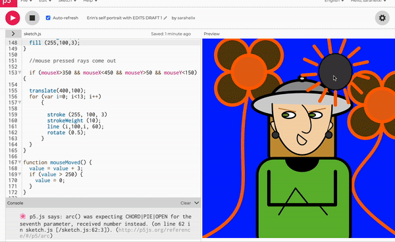Image resolution: width=395 pixels, height=242 pixels.
Task: Click the dark sun circle in preview
Action: pyautogui.click(x=335, y=72)
